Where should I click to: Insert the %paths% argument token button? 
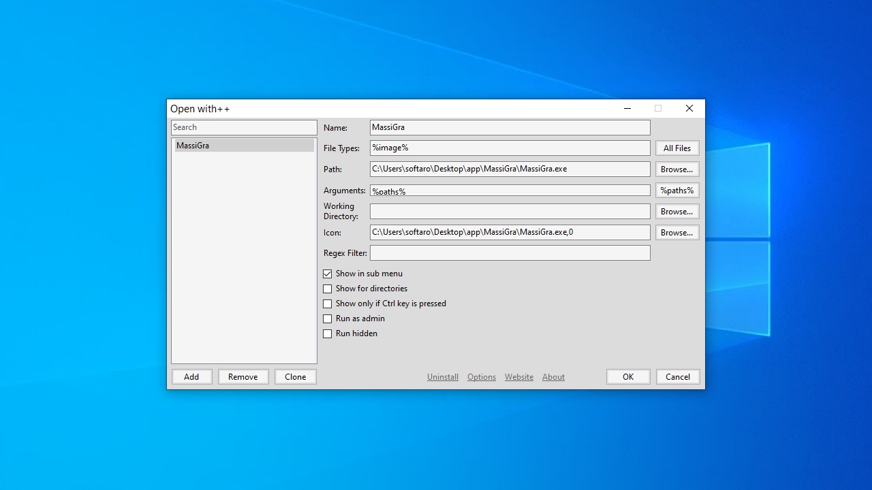tap(677, 190)
